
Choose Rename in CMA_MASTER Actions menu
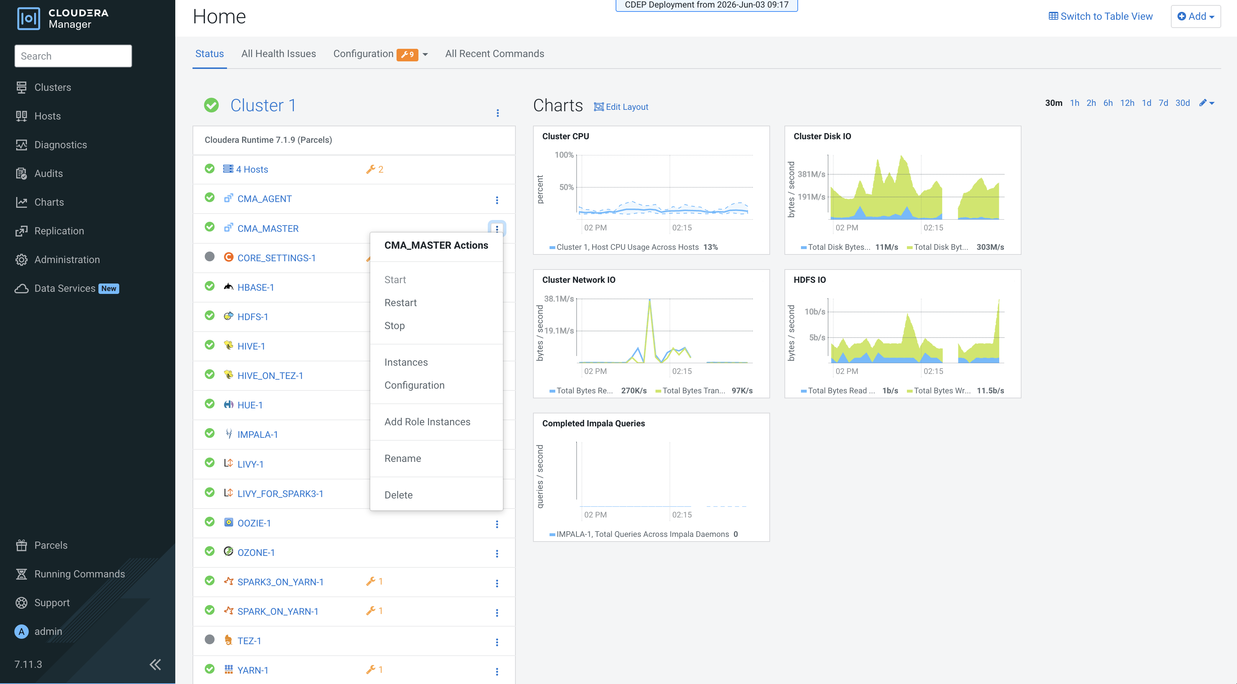403,458
